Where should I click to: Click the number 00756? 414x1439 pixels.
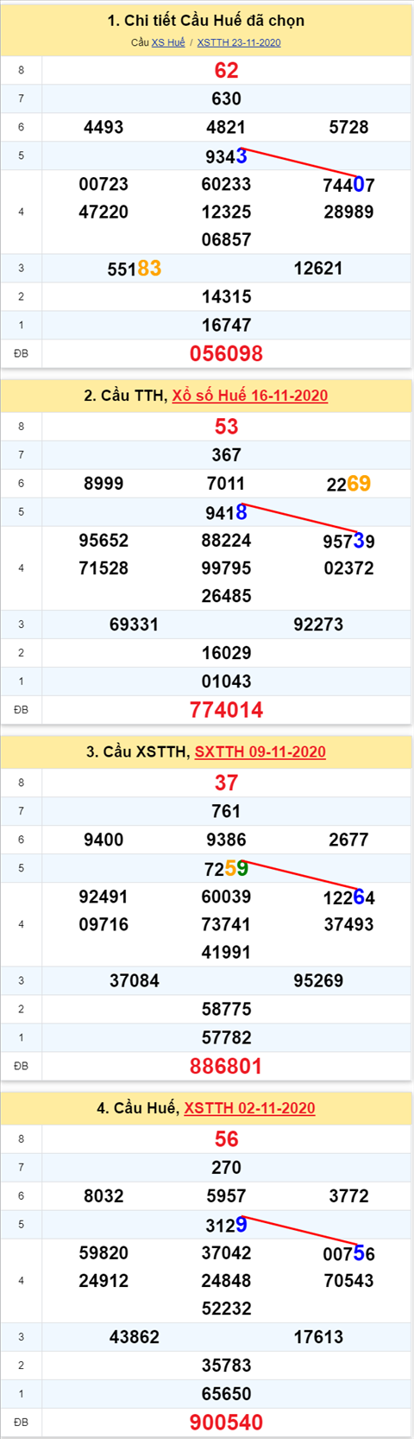point(348,1253)
